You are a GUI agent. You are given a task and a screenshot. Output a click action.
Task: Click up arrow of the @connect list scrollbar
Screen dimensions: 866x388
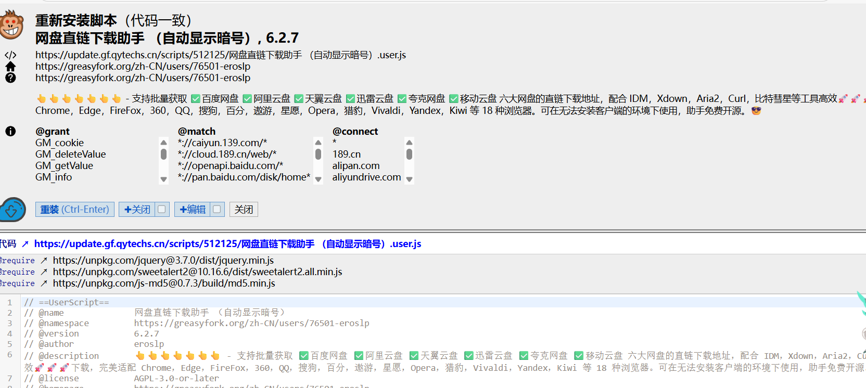point(409,143)
